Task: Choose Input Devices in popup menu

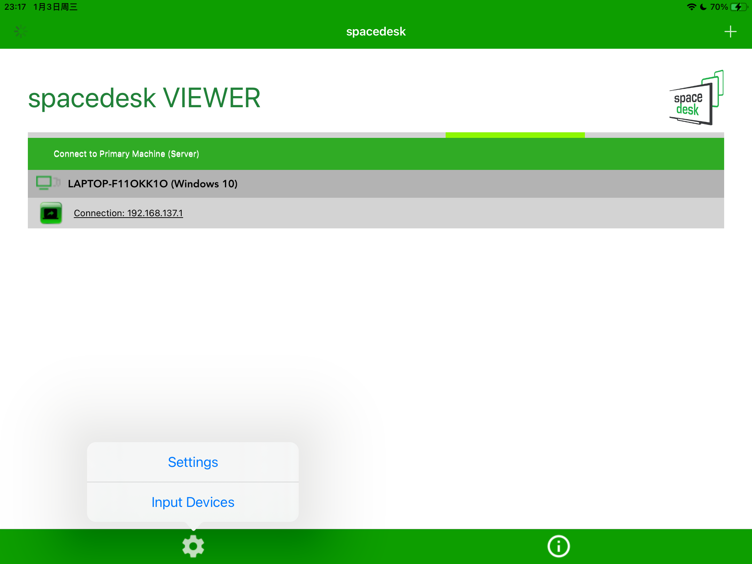Action: 193,502
